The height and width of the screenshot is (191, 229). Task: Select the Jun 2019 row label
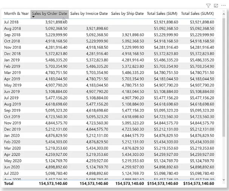click(12, 91)
